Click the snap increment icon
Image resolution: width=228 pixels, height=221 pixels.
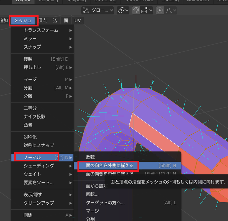coord(144,10)
